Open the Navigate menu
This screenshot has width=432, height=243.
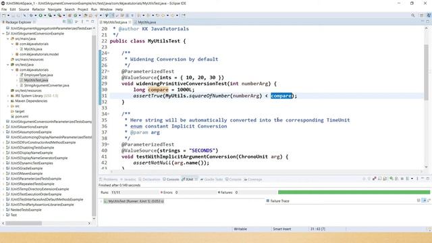55,9
